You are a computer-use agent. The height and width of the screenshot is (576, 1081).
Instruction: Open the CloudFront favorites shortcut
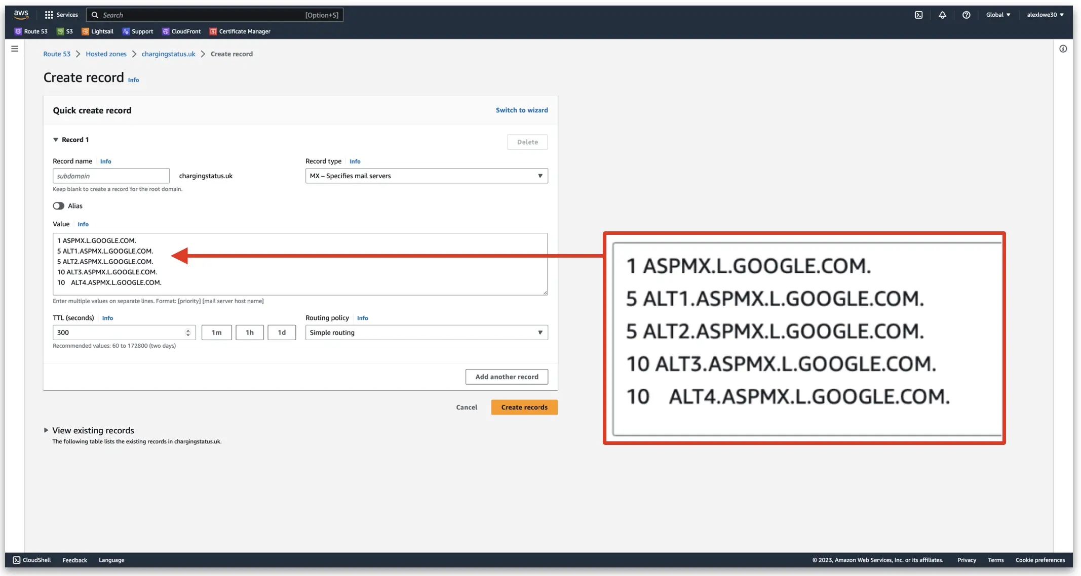(x=181, y=31)
